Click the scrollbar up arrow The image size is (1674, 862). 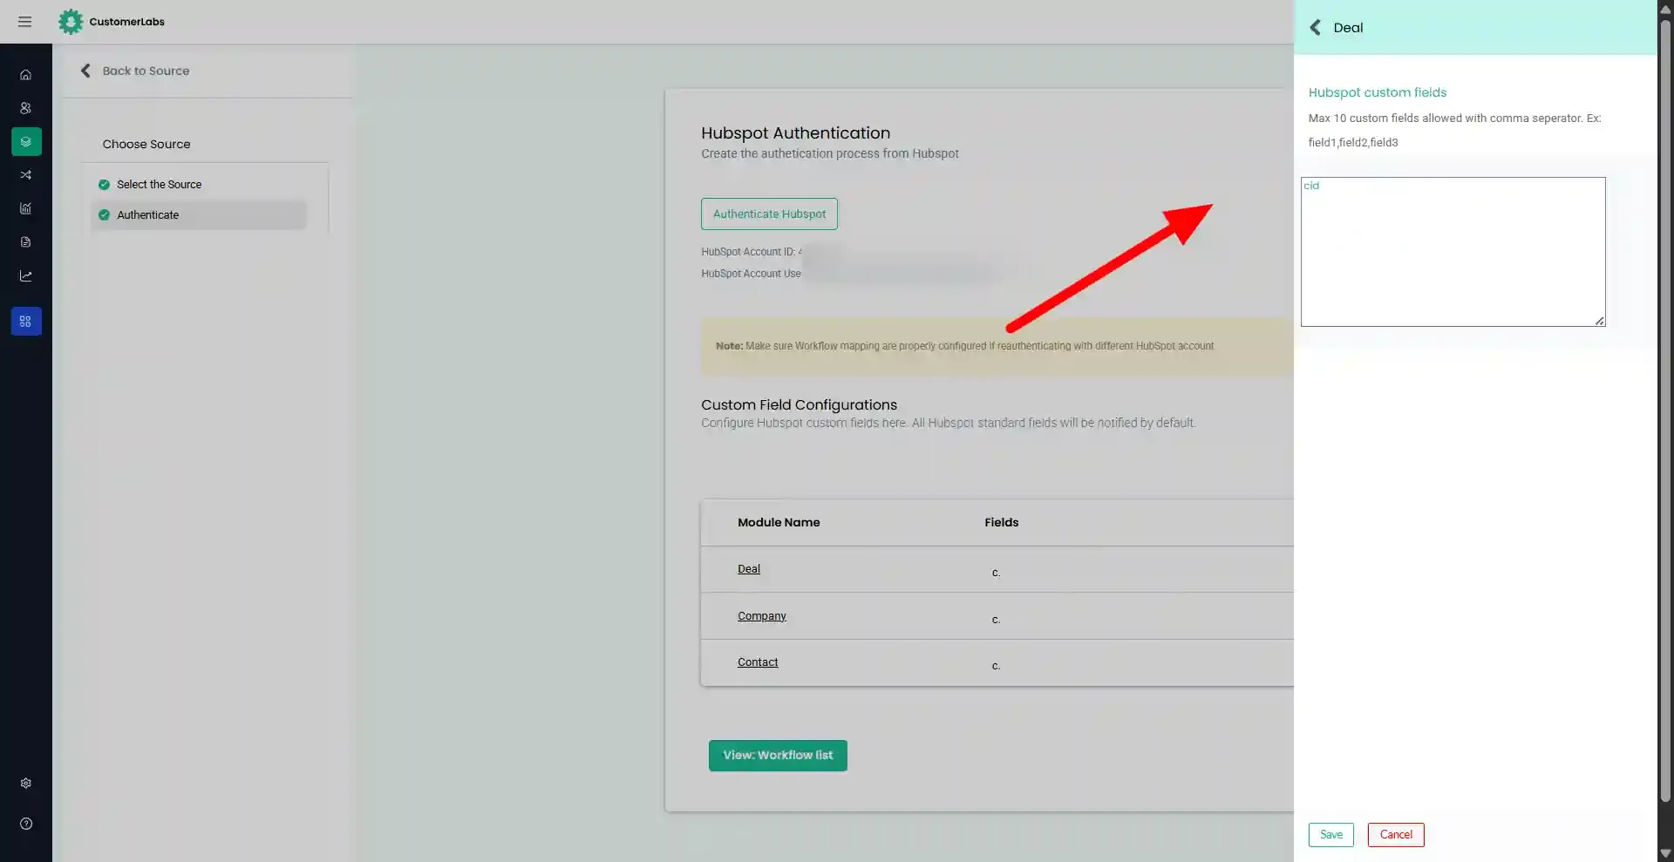1665,8
